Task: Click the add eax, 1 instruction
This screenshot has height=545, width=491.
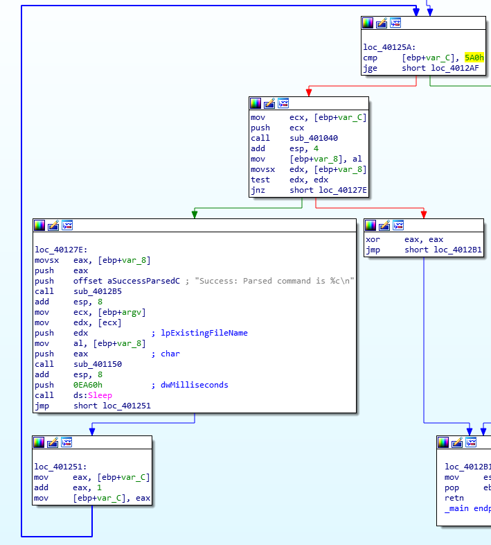Action: tap(68, 487)
